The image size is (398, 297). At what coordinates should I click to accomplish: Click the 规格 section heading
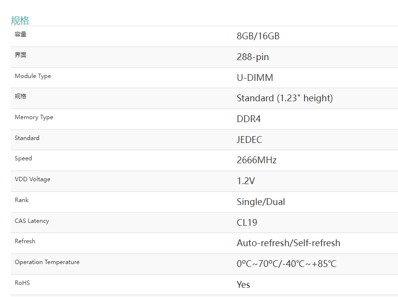coord(20,20)
